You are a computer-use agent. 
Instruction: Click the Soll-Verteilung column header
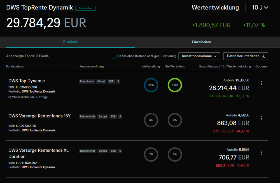click(175, 66)
